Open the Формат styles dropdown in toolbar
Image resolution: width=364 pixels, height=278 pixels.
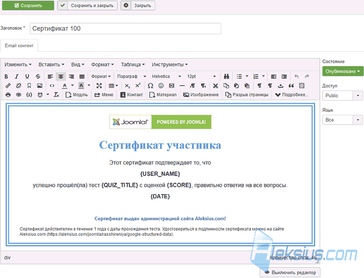coord(101,77)
